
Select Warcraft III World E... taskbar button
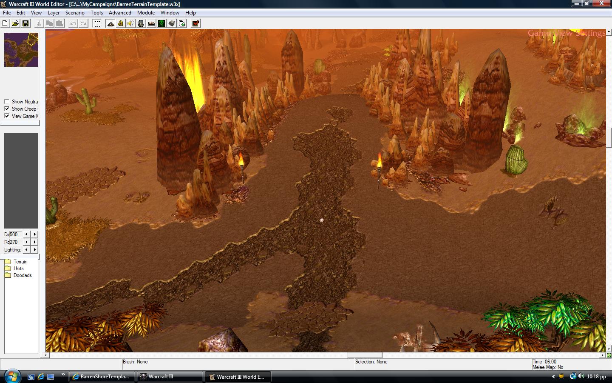click(238, 377)
